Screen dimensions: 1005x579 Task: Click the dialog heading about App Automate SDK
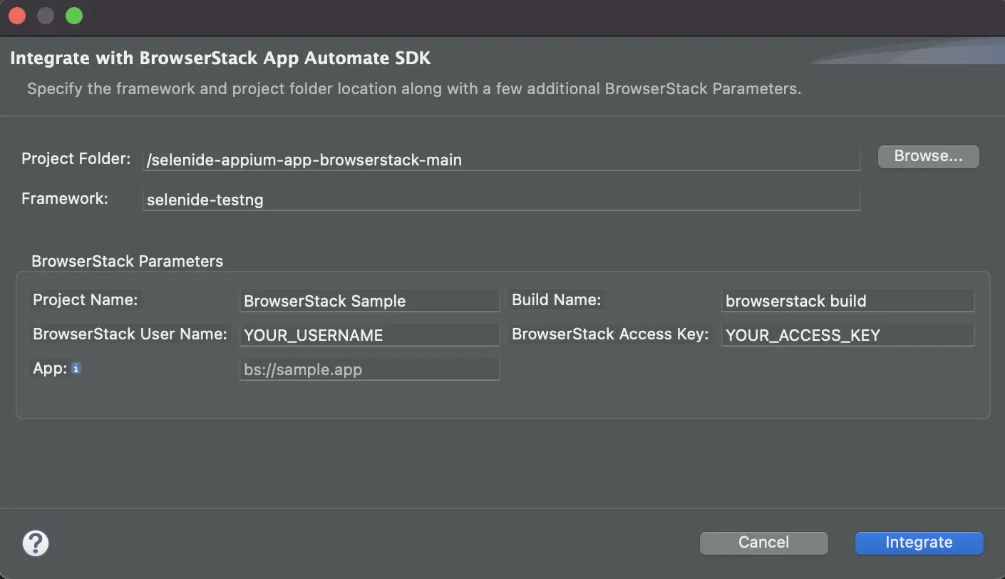(220, 58)
